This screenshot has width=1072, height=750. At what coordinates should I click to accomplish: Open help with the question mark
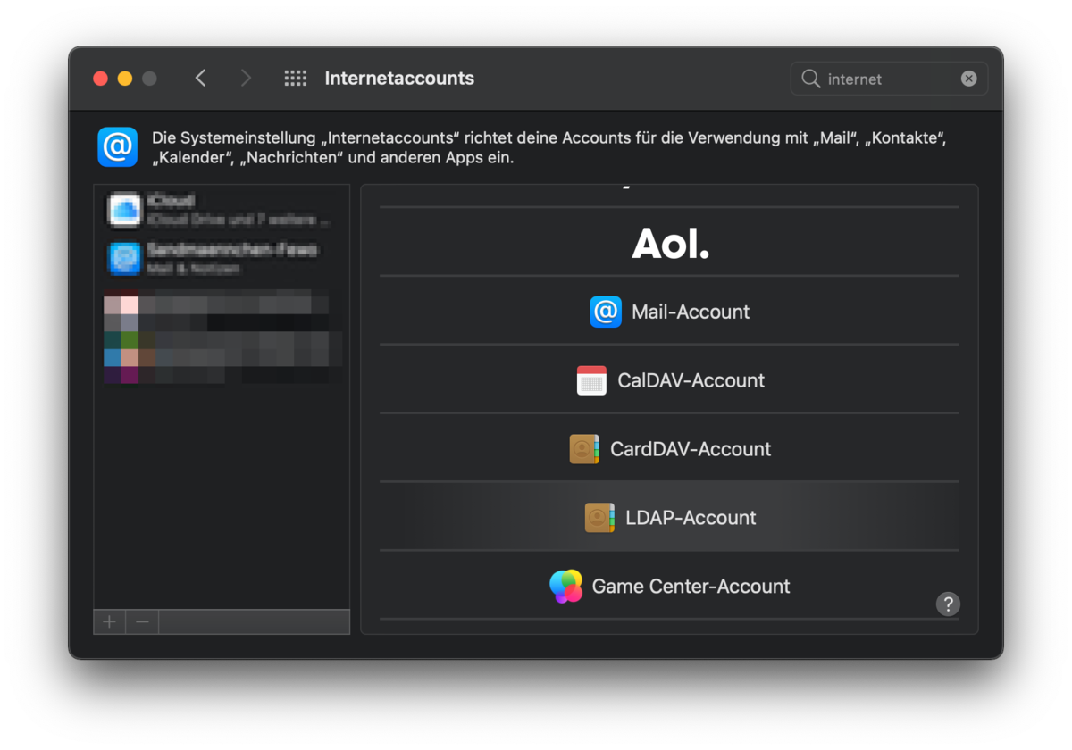(948, 604)
